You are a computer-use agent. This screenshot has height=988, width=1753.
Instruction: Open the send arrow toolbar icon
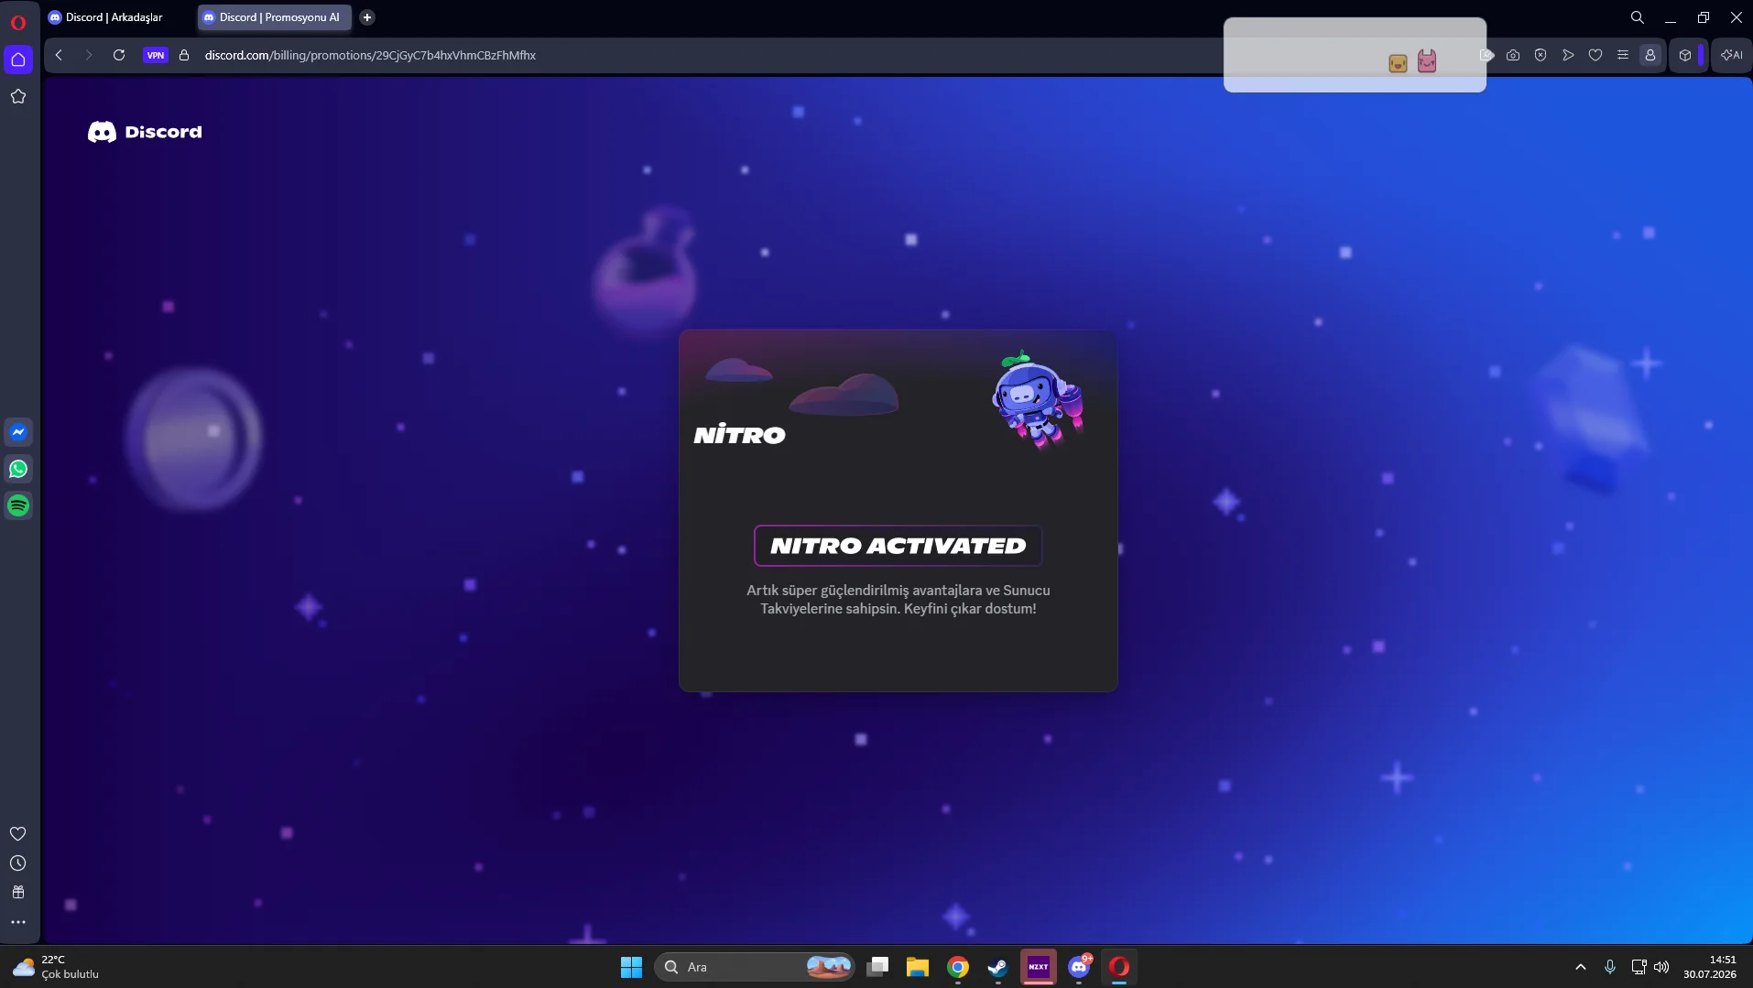1568,55
